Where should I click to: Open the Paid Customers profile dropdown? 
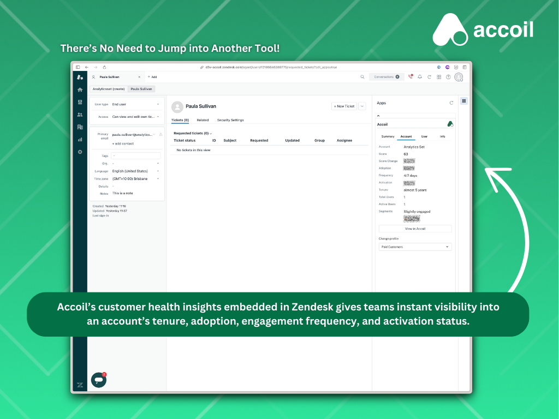[x=415, y=247]
